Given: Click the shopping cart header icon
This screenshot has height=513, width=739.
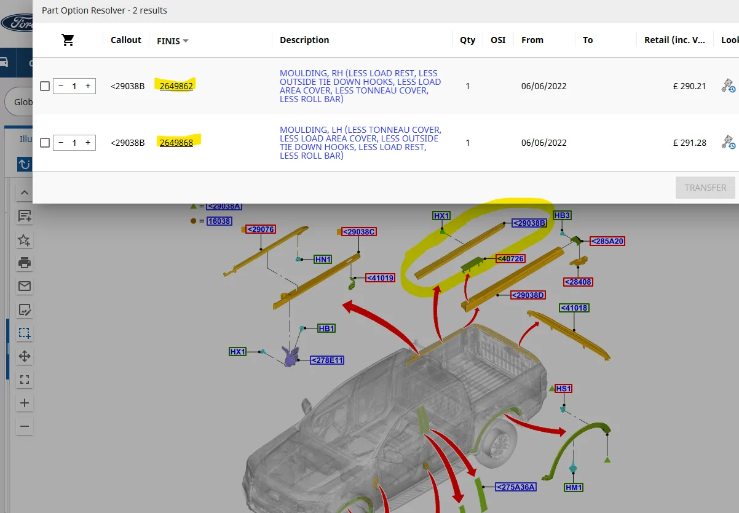Looking at the screenshot, I should [x=68, y=40].
